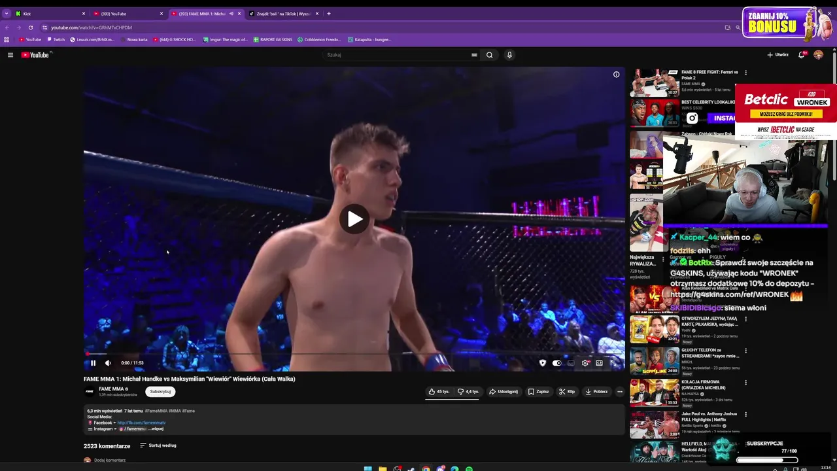Switch to the Kick browser tab
This screenshot has width=837, height=471.
coord(51,14)
